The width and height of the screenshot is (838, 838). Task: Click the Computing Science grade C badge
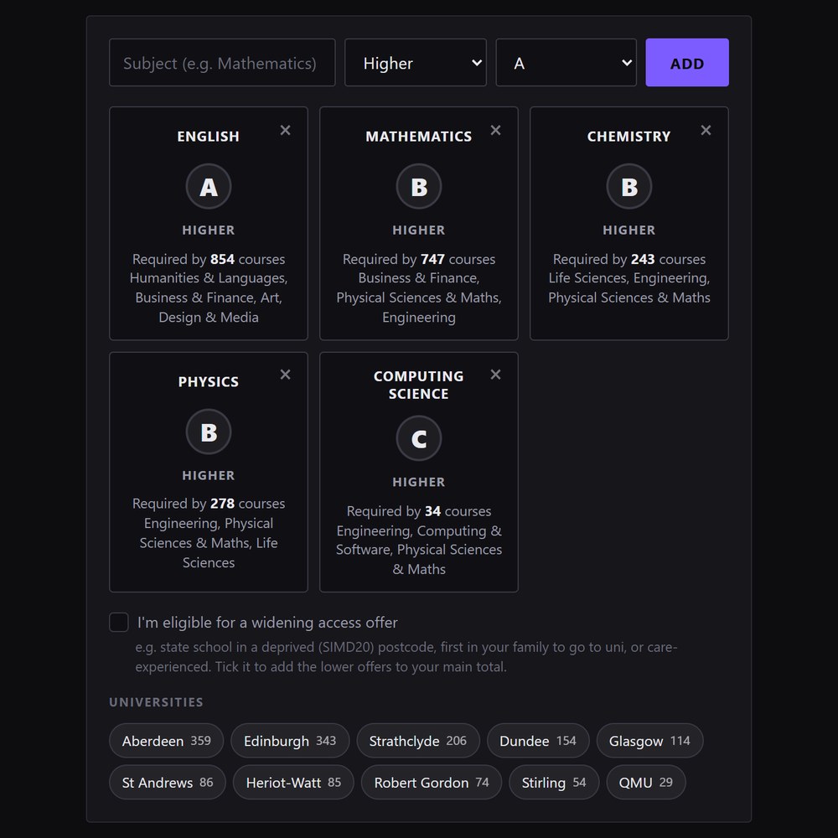(419, 438)
